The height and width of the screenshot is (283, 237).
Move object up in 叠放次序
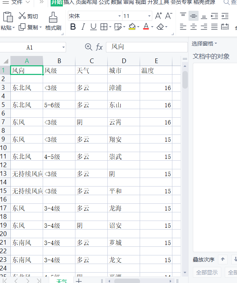223,259
